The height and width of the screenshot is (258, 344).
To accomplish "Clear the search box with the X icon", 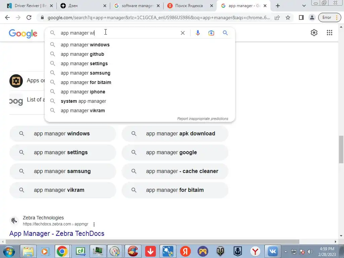I will click(x=182, y=33).
